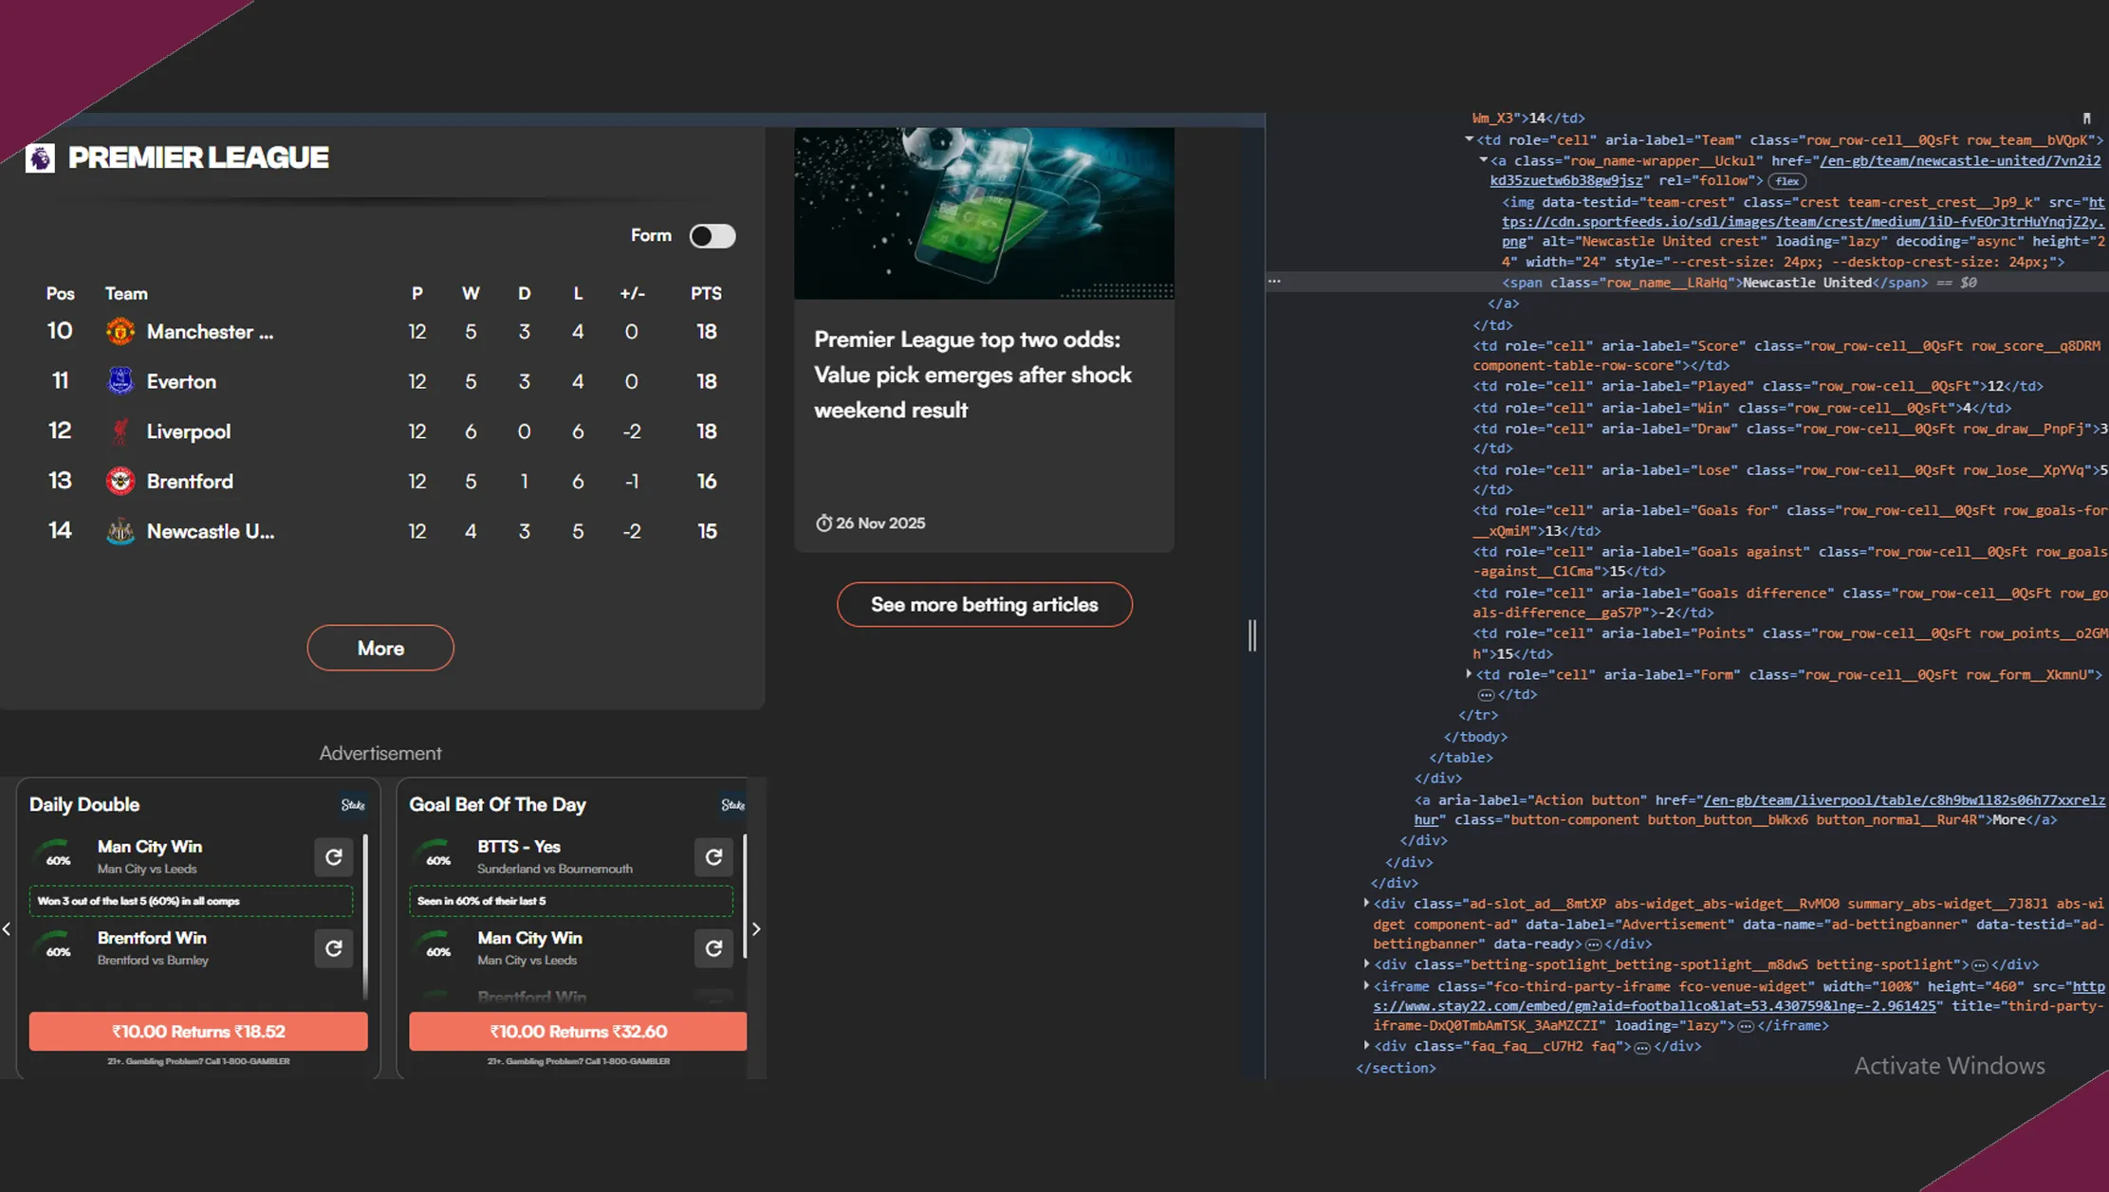Click See more betting articles button

(984, 605)
